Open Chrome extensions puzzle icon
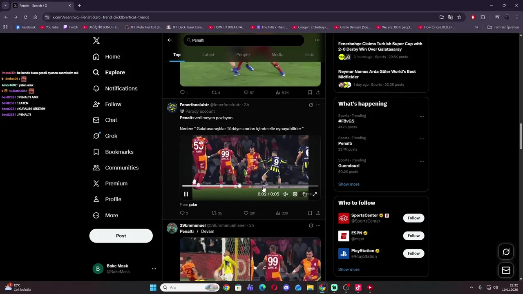The width and height of the screenshot is (523, 294). tap(483, 17)
